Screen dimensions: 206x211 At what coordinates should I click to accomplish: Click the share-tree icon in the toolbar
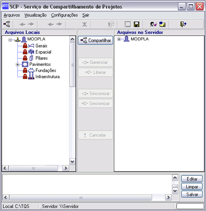pos(7,24)
